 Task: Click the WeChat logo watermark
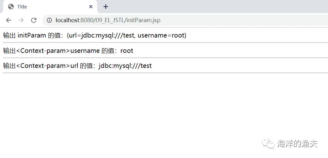point(268,144)
